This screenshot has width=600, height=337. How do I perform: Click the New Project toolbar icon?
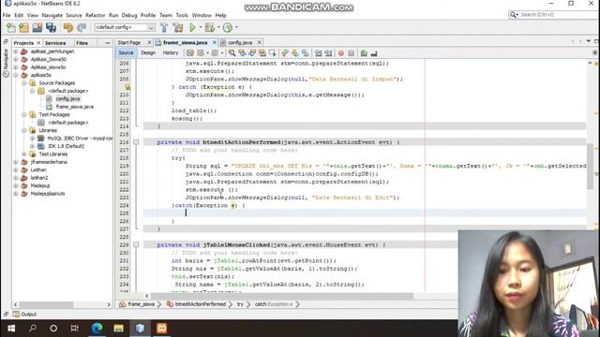[x=23, y=27]
